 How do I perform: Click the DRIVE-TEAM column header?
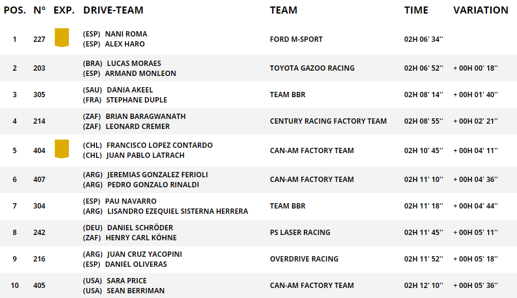click(113, 10)
